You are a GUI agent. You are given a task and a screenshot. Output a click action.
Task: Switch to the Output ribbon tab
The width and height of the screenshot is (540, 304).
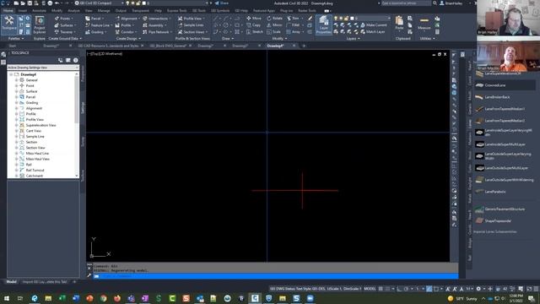click(x=121, y=11)
